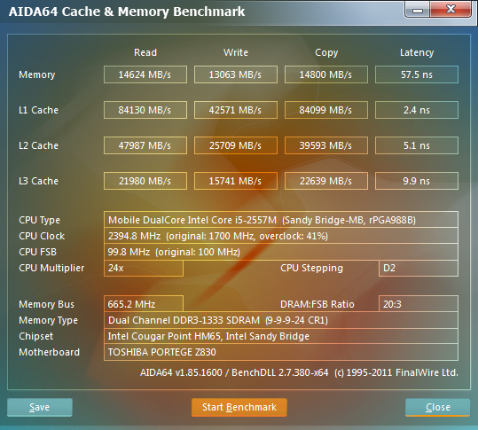The height and width of the screenshot is (430, 478).
Task: Minimize the AIDA64 benchmark window
Action: (418, 10)
